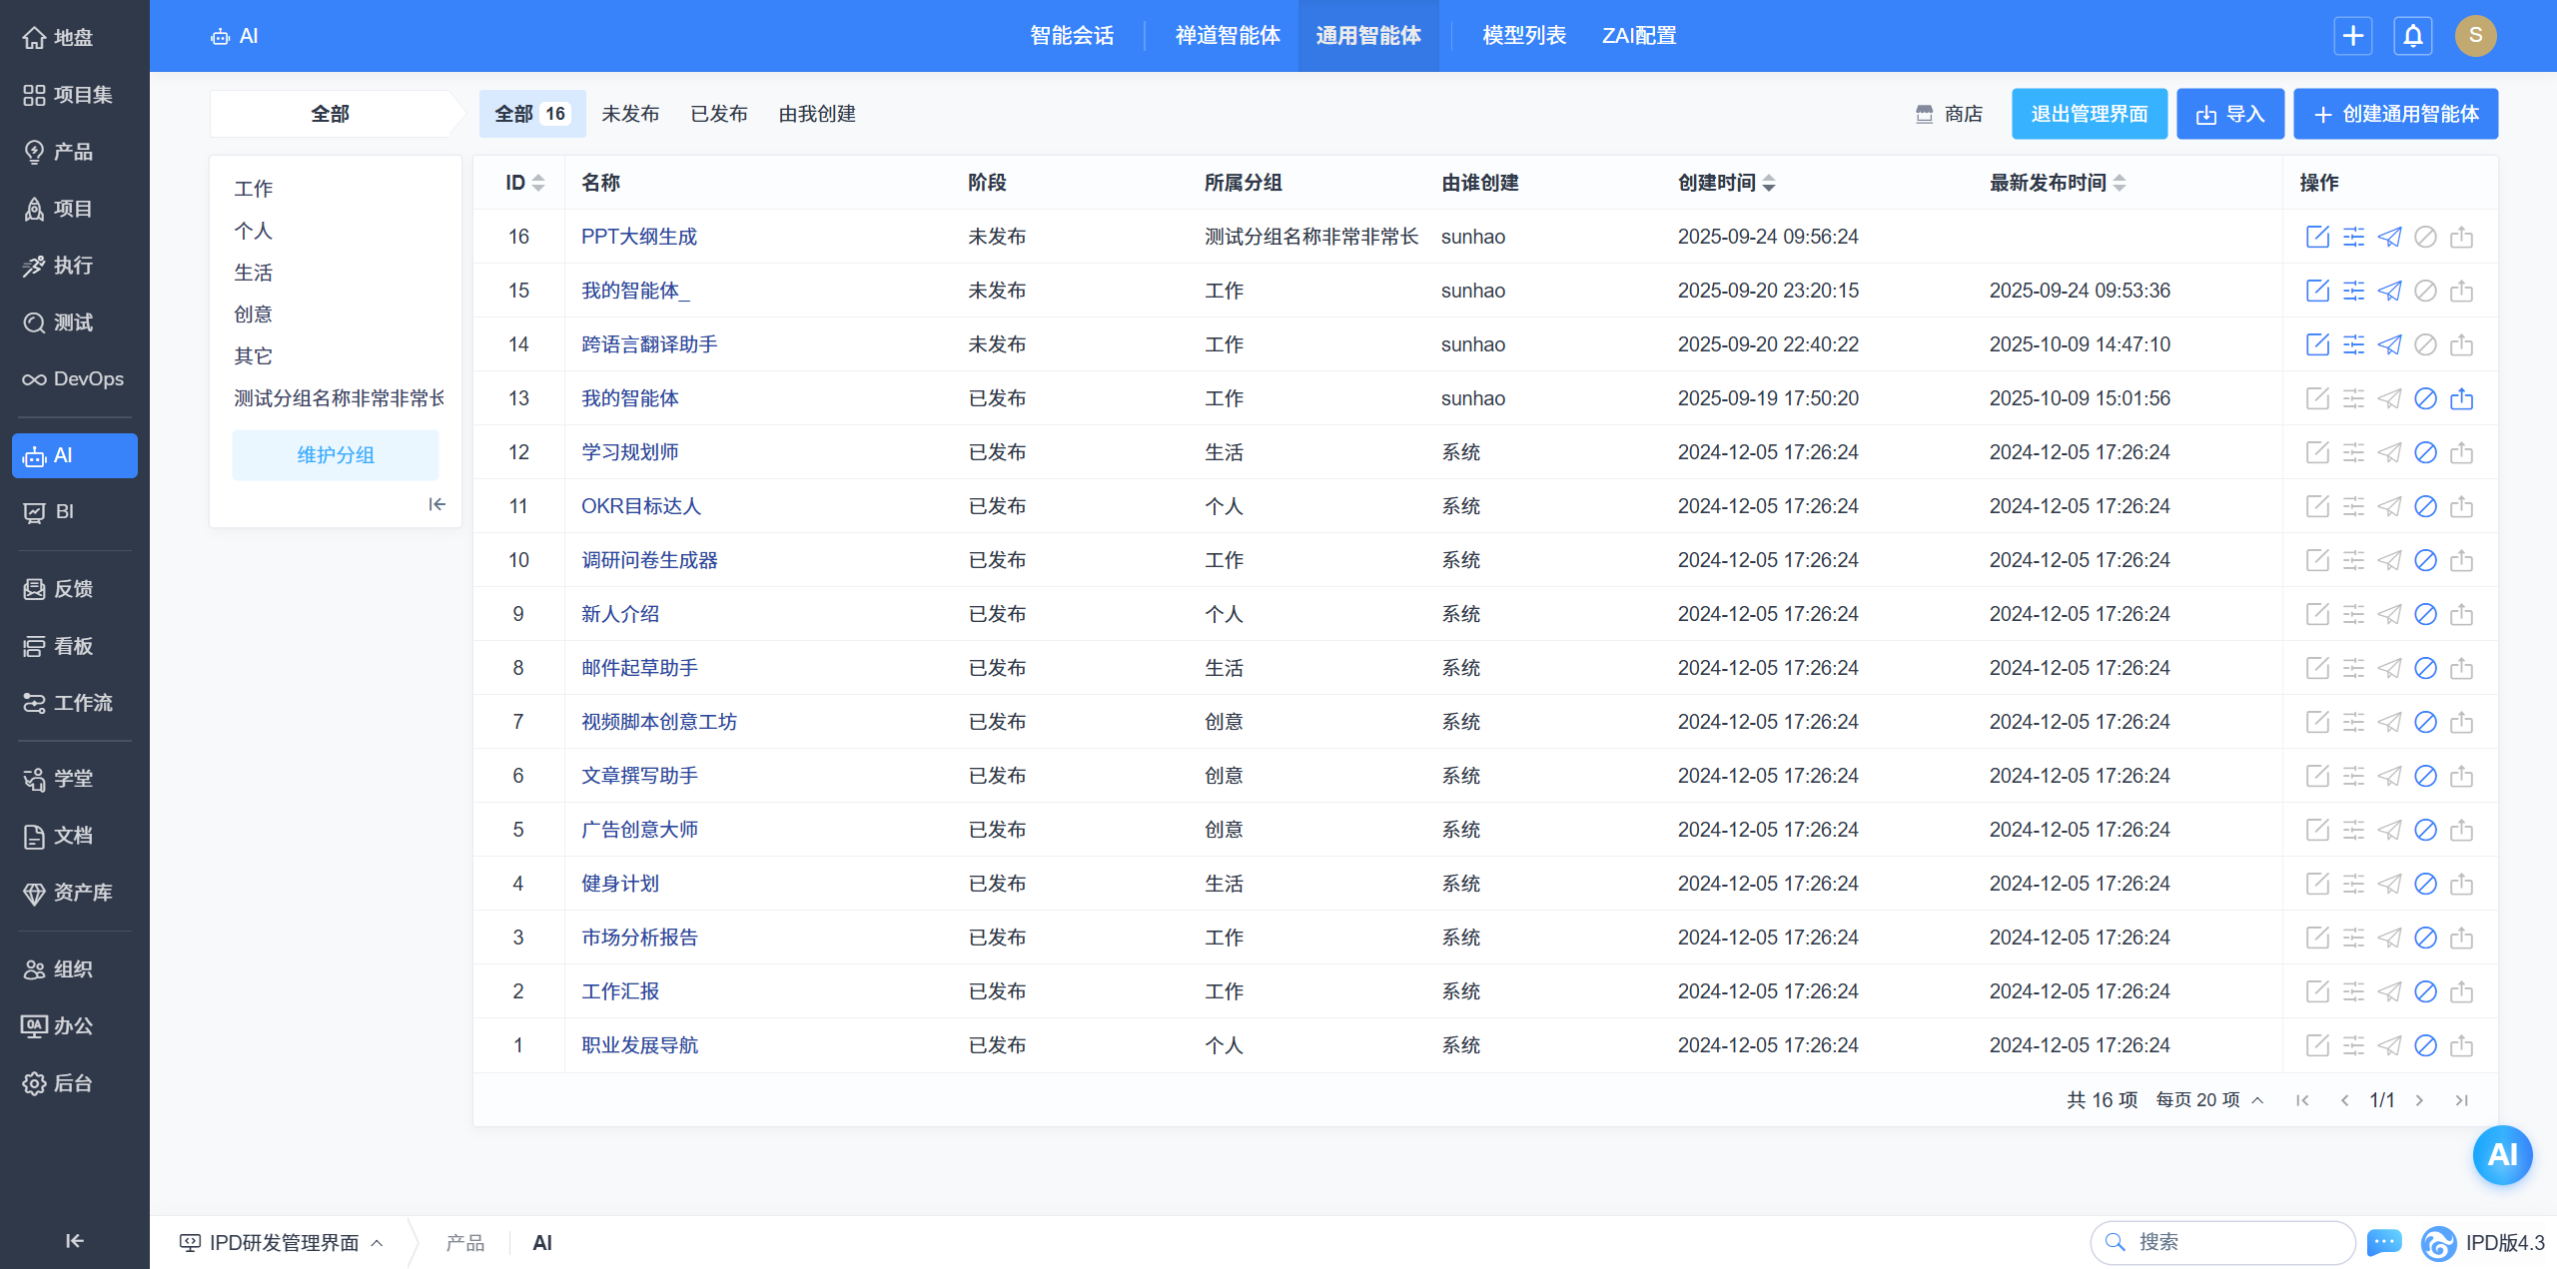
Task: Click export icon for 我的智能体 row
Action: click(x=2461, y=398)
